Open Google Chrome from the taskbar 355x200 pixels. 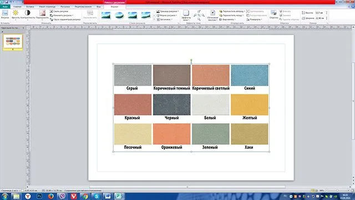[85, 196]
